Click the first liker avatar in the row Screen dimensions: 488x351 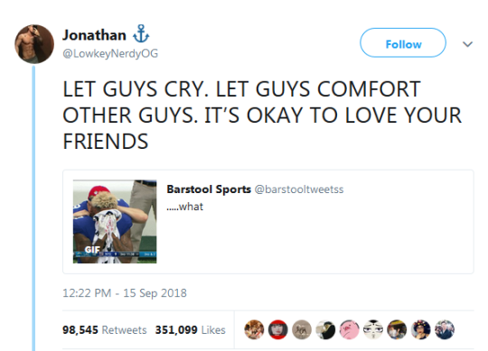(x=254, y=329)
